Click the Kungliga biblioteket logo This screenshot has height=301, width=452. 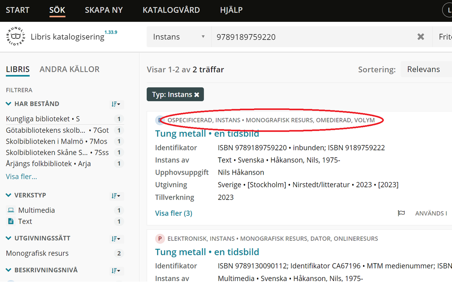tap(16, 36)
